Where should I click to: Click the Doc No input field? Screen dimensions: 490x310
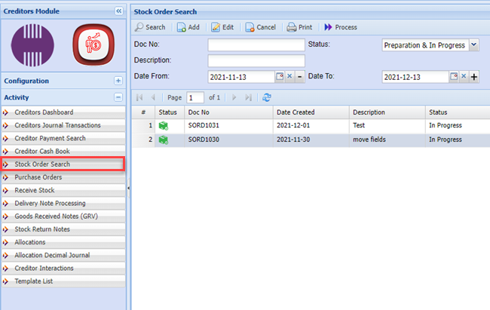tap(256, 45)
